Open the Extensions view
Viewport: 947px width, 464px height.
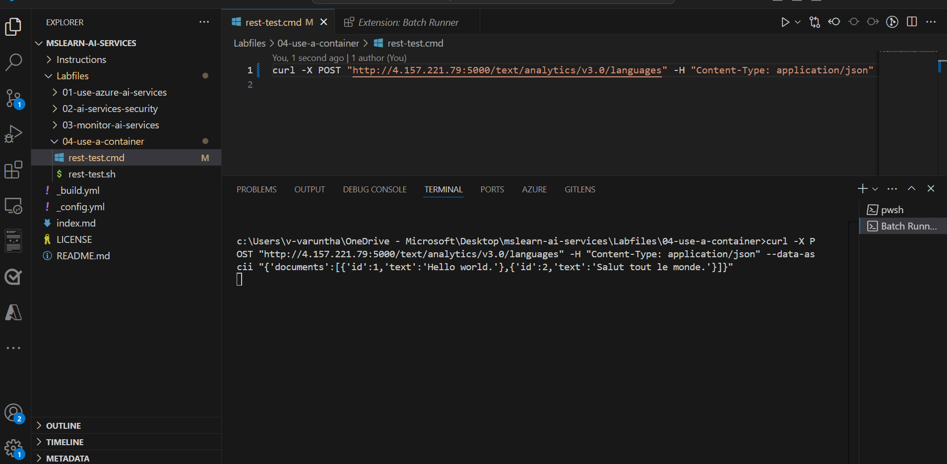pyautogui.click(x=13, y=170)
